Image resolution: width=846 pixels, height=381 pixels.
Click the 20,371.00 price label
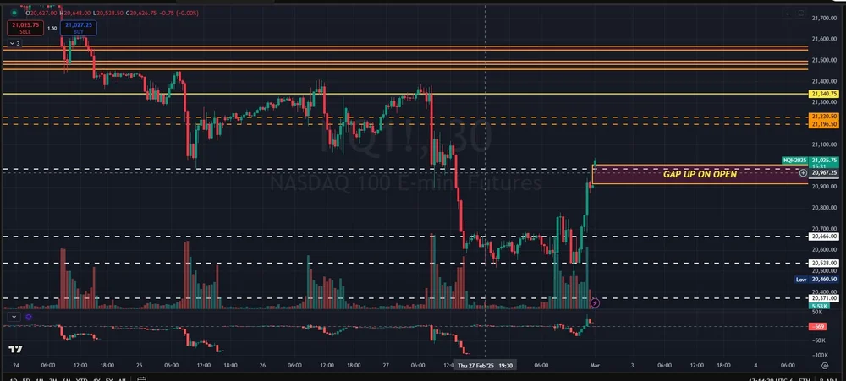(824, 298)
